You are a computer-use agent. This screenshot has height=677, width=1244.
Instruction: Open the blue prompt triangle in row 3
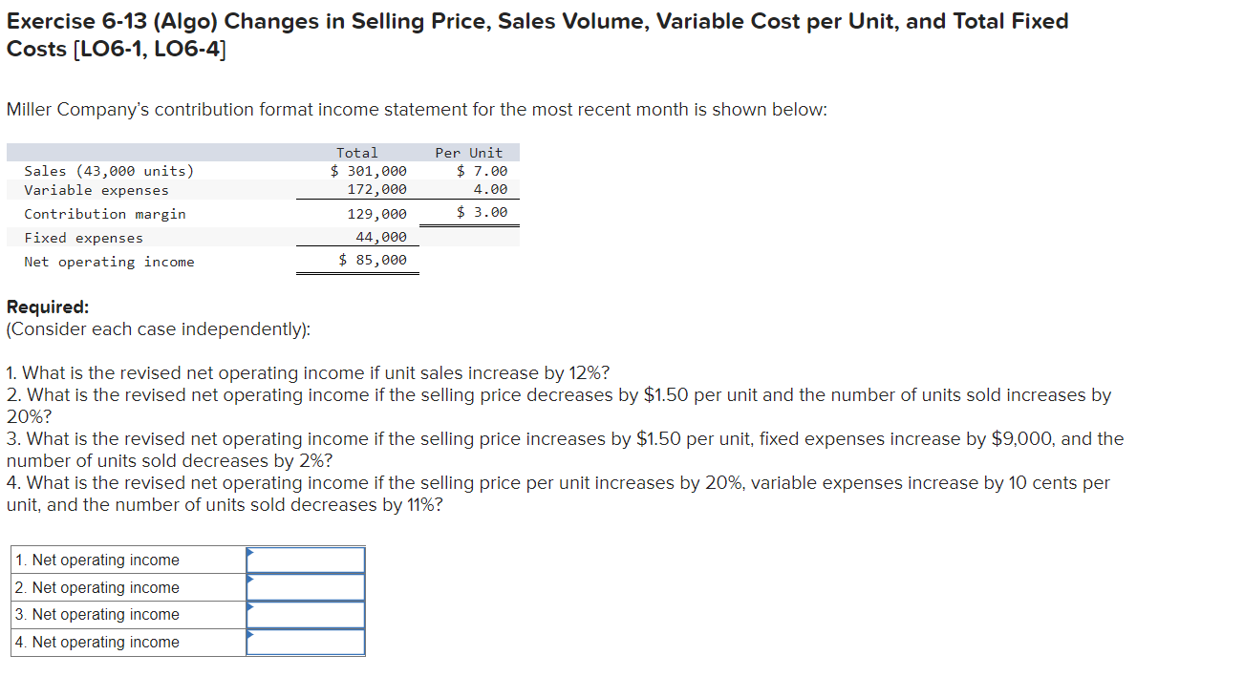tap(250, 609)
